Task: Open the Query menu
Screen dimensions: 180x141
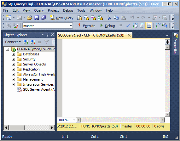Action: (39, 11)
